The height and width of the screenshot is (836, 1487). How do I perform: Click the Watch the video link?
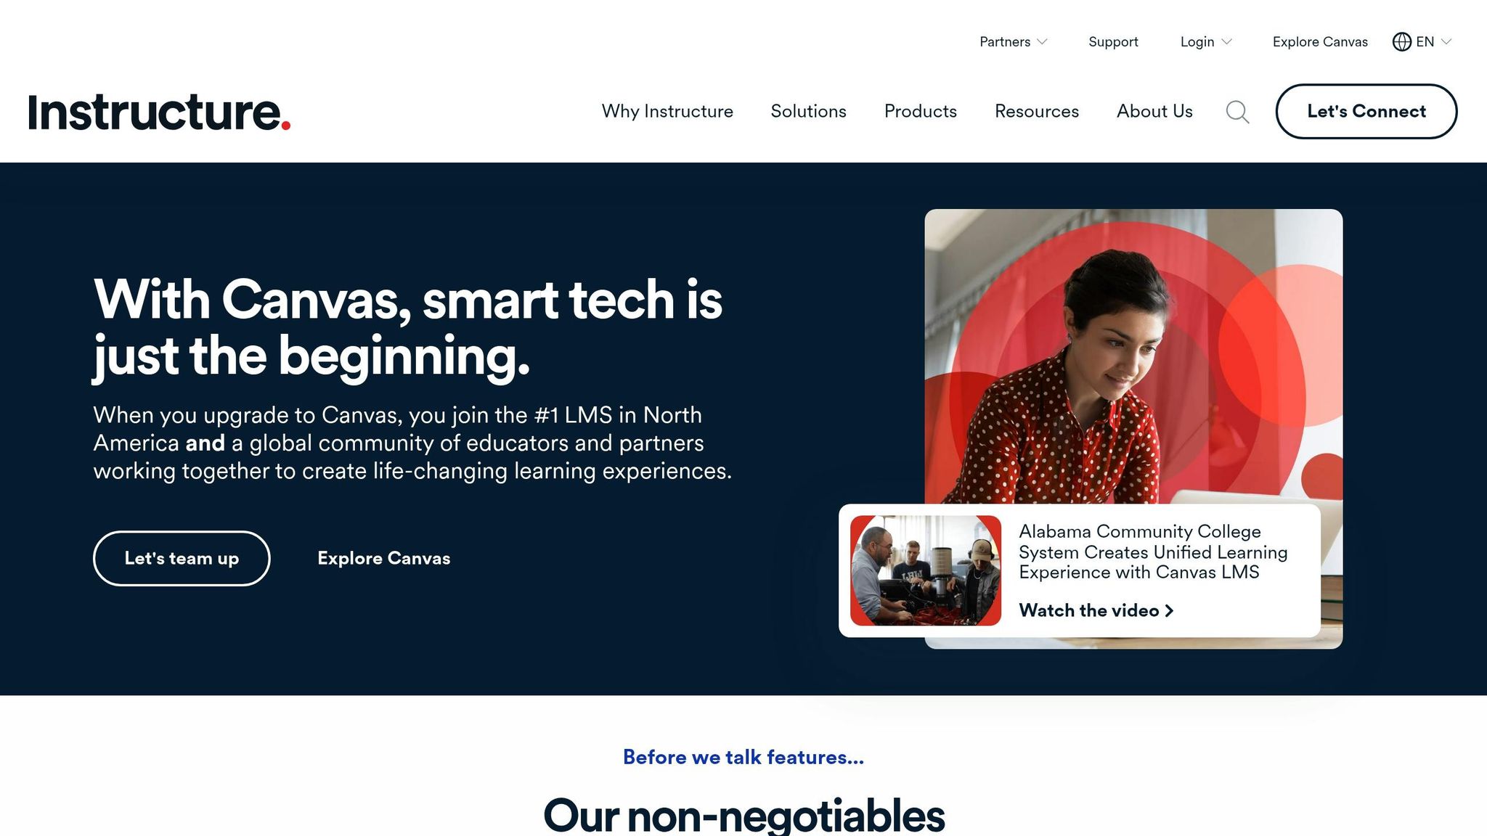(x=1096, y=610)
